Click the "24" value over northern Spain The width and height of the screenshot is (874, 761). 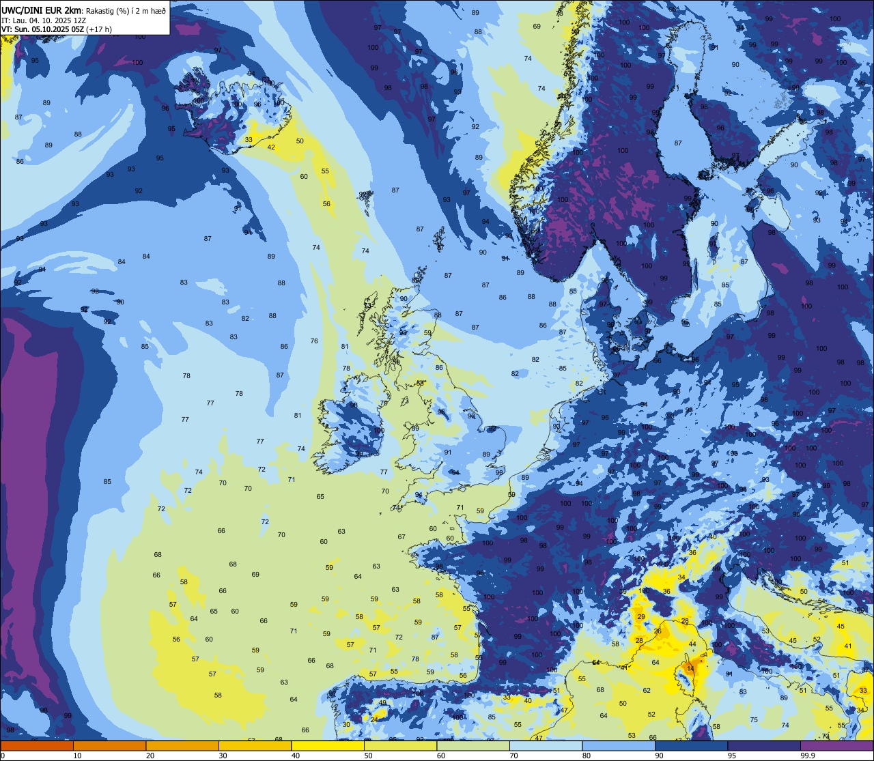click(374, 719)
